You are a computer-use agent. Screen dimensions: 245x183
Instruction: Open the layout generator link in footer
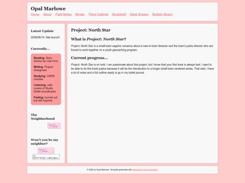(x=145, y=169)
